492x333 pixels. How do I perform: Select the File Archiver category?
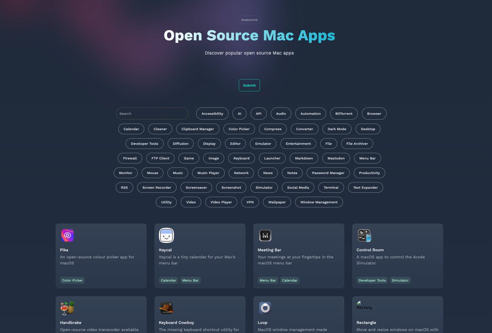[357, 144]
